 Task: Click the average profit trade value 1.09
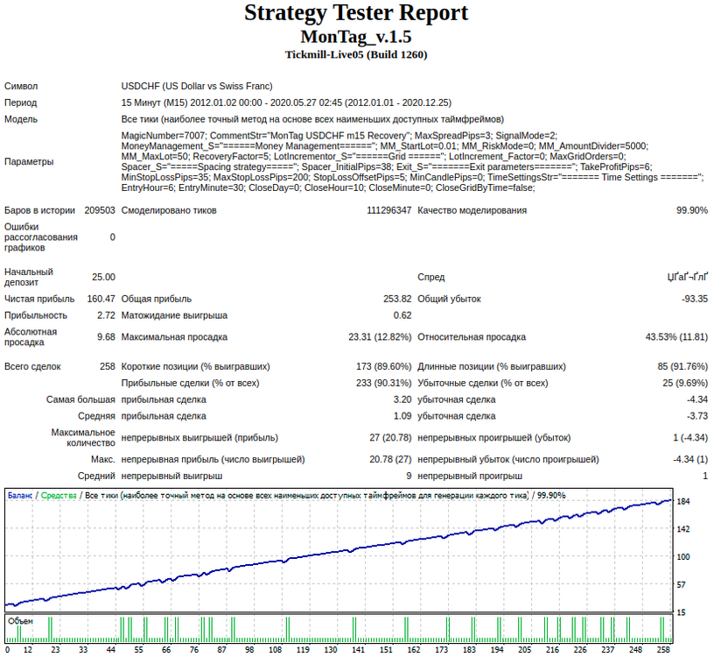(402, 416)
